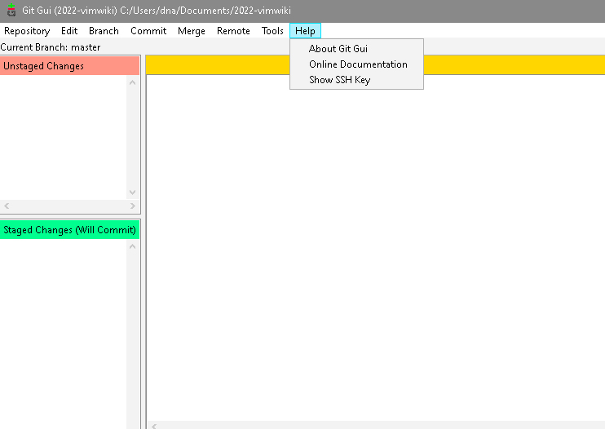Viewport: 605px width, 429px height.
Task: Click the Unstaged Changes header
Action: coord(70,66)
